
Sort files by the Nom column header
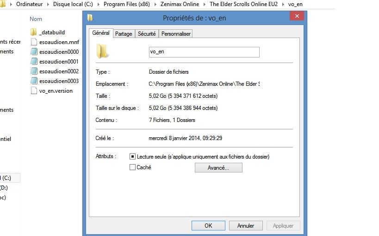(36, 19)
